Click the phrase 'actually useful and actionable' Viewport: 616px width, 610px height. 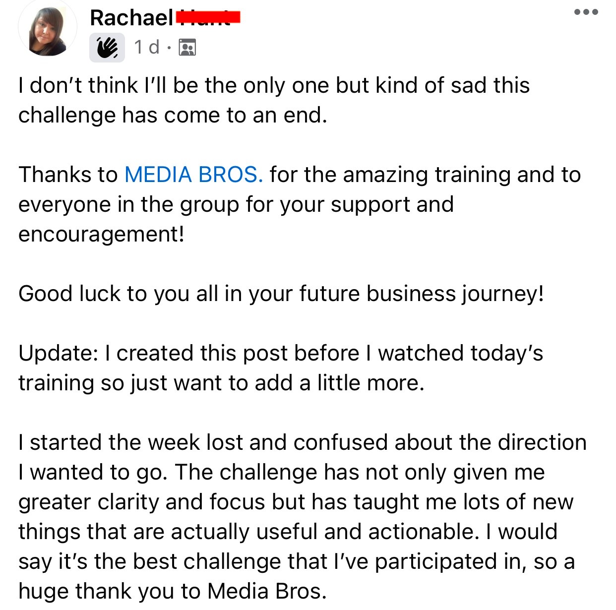[325, 532]
